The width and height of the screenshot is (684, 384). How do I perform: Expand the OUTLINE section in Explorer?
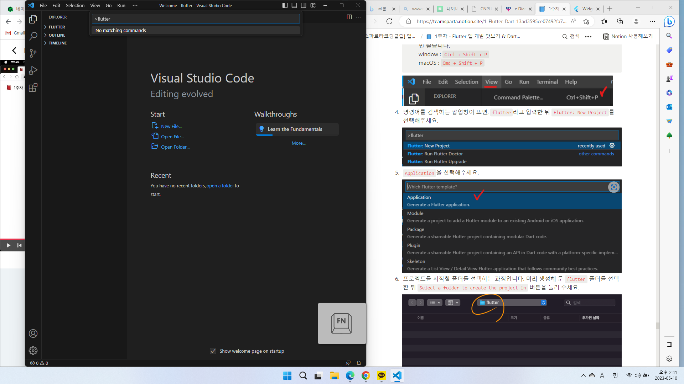coord(57,35)
